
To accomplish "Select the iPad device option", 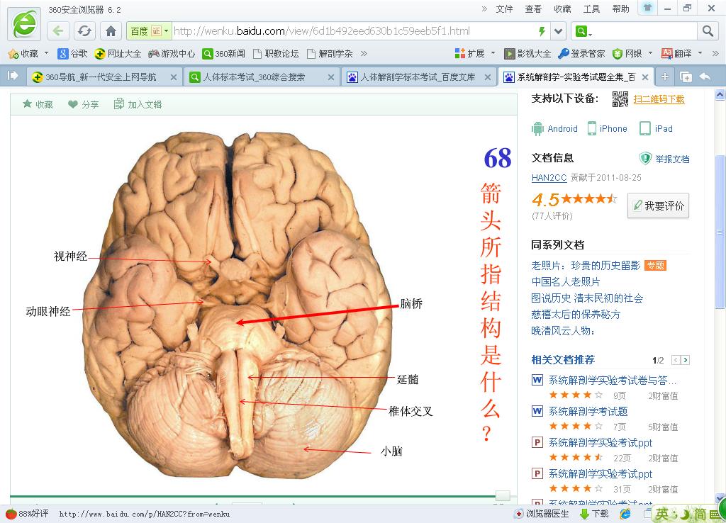I will pyautogui.click(x=656, y=129).
